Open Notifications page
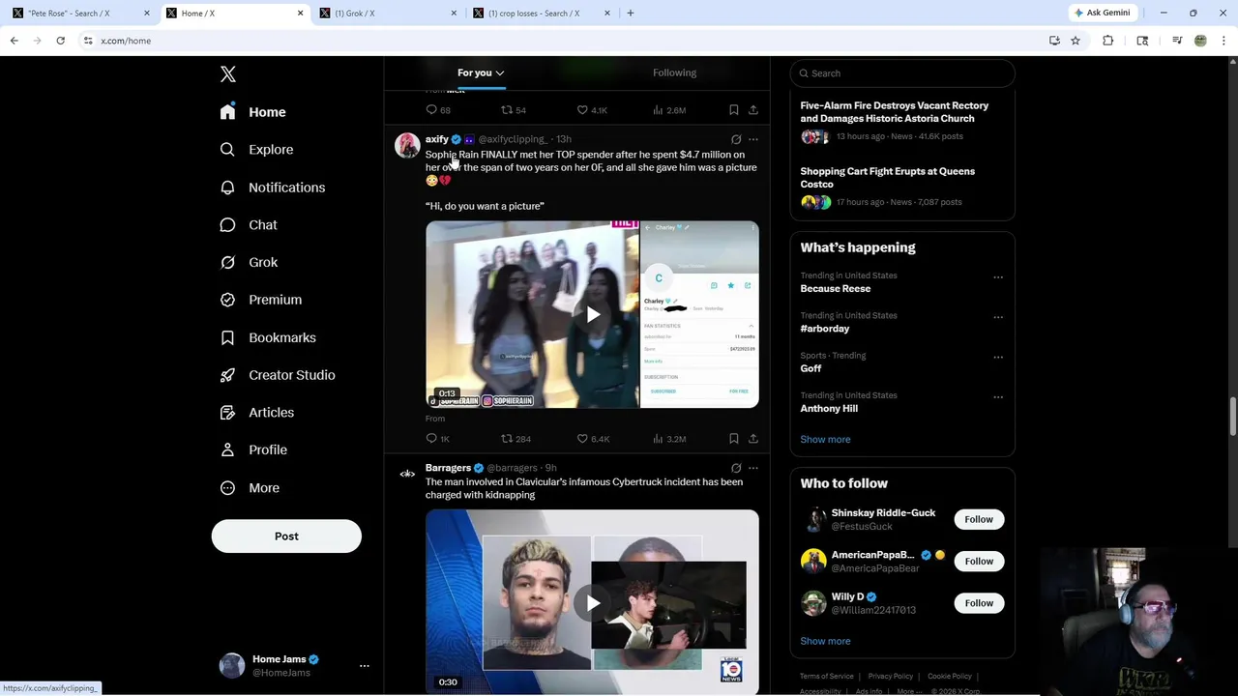This screenshot has height=696, width=1238. tap(272, 188)
